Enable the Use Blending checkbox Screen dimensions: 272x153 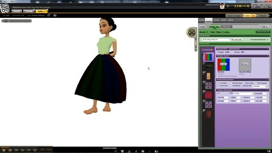(x=231, y=86)
